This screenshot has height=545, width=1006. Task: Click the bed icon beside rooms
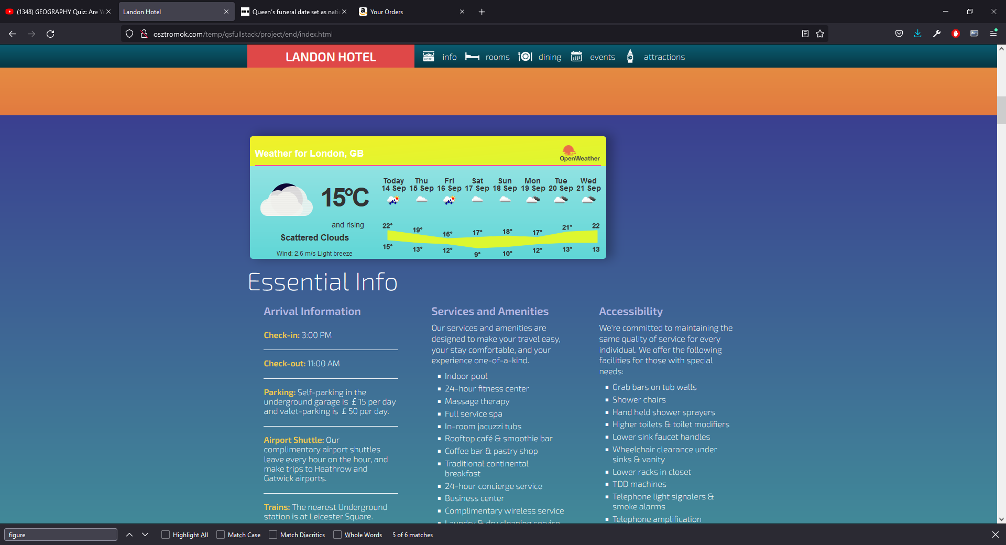tap(472, 57)
